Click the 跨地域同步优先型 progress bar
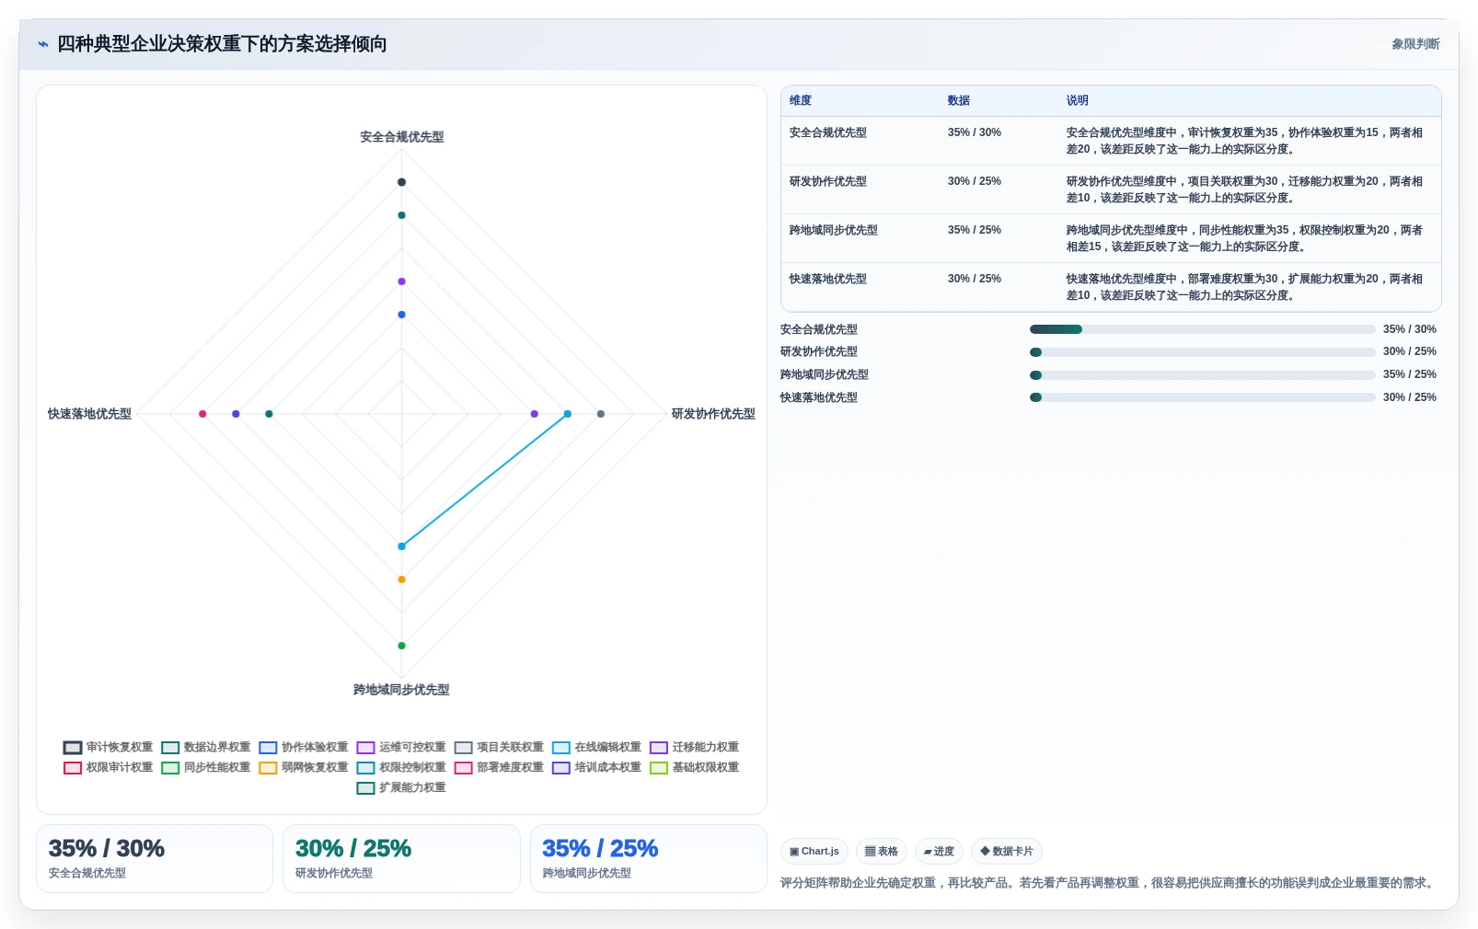Viewport: 1478px width, 929px height. coord(1202,375)
